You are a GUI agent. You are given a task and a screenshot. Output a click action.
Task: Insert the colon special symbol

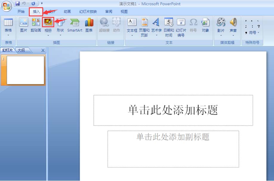tap(252, 26)
